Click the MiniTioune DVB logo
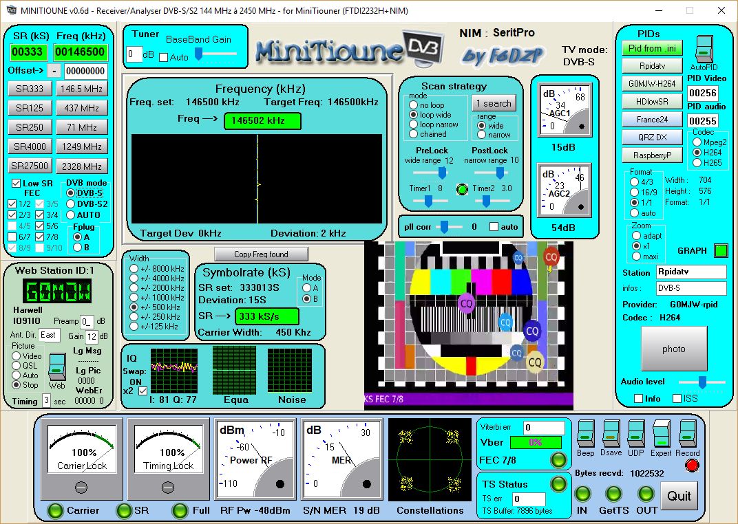Image resolution: width=738 pixels, height=524 pixels. tap(349, 50)
